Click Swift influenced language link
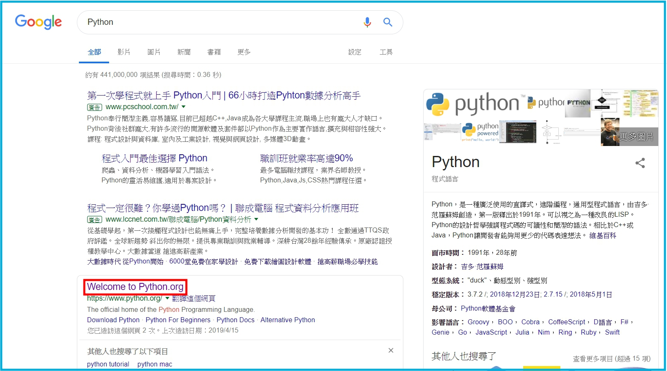Screen dimensions: 667x371 tap(612, 333)
